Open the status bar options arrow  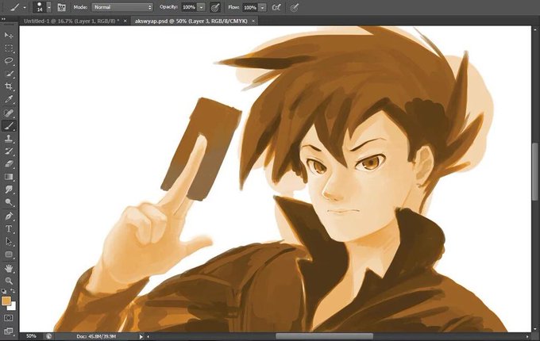(141, 336)
